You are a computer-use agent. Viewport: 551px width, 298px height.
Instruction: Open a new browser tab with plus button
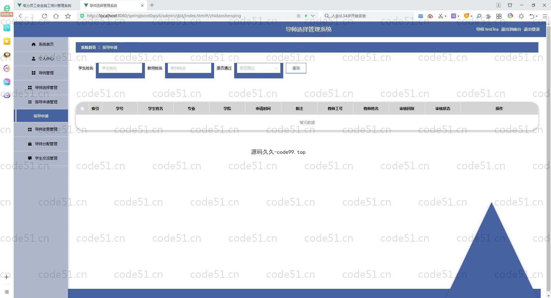pos(152,5)
